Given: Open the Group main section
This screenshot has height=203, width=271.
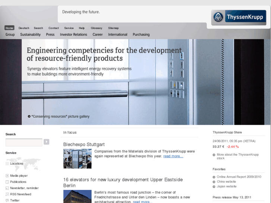Looking at the screenshot, I should coord(10,35).
